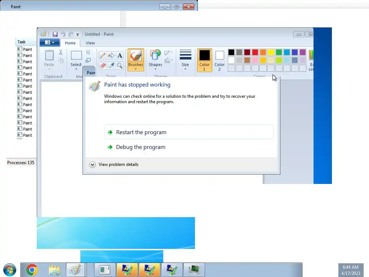Click the Windows Start orb
369x277 pixels.
click(x=10, y=270)
